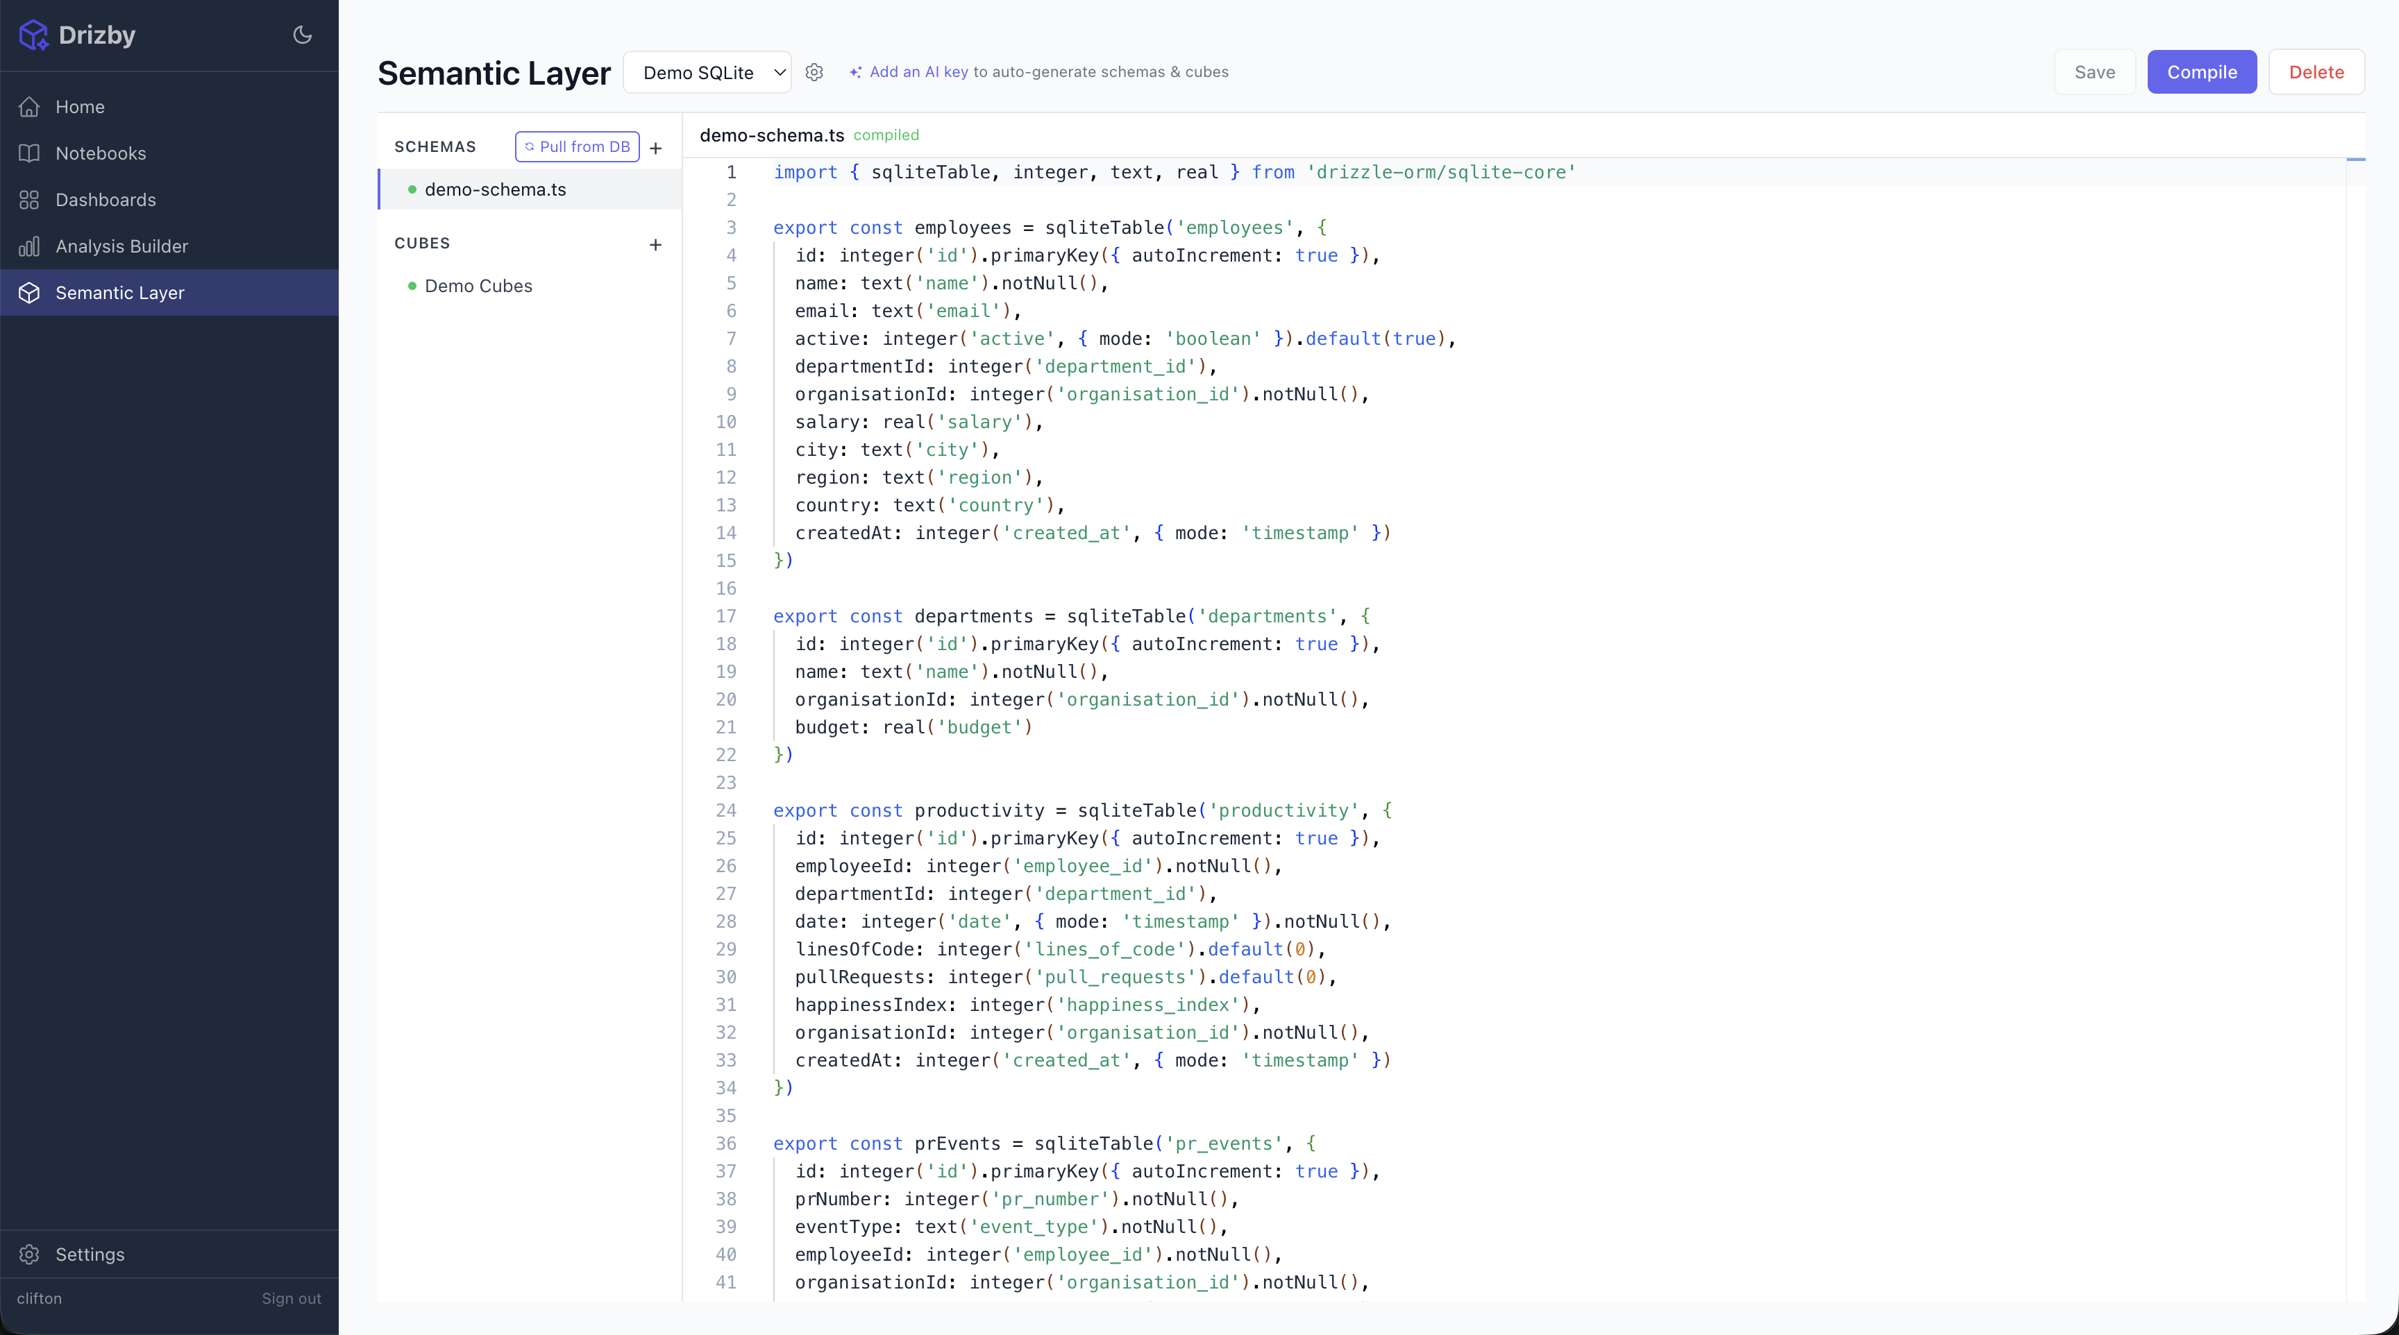Open Settings via the bottom gear icon
The width and height of the screenshot is (2399, 1335).
tap(30, 1254)
